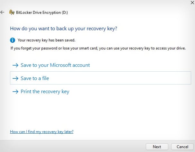Choose Print the recovery key
This screenshot has height=152, width=195.
pyautogui.click(x=45, y=92)
